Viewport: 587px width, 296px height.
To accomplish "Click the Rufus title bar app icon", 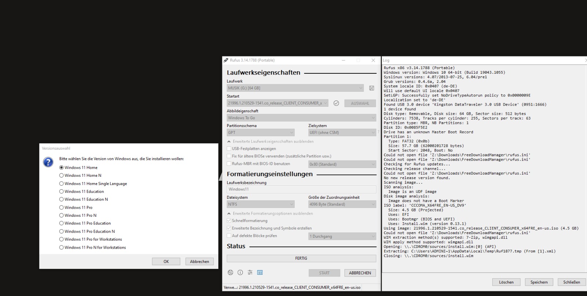I will click(x=226, y=60).
